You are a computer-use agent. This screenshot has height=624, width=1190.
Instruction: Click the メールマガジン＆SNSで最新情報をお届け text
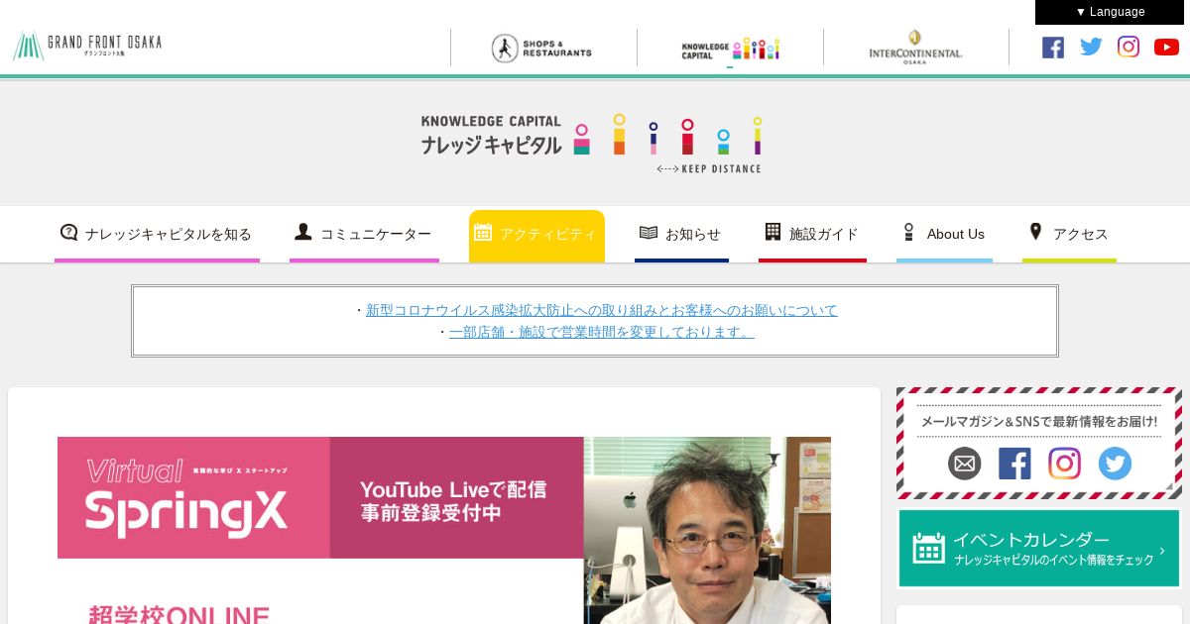(x=1039, y=421)
